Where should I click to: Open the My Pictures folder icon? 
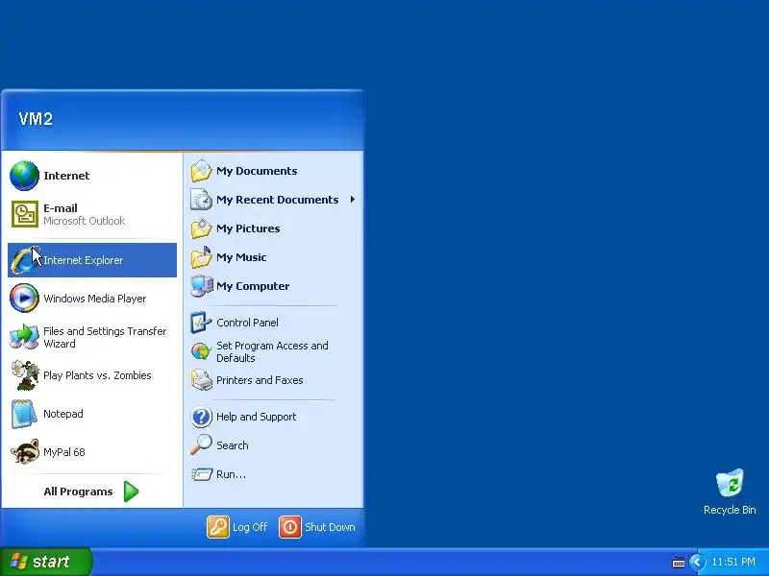click(x=201, y=228)
